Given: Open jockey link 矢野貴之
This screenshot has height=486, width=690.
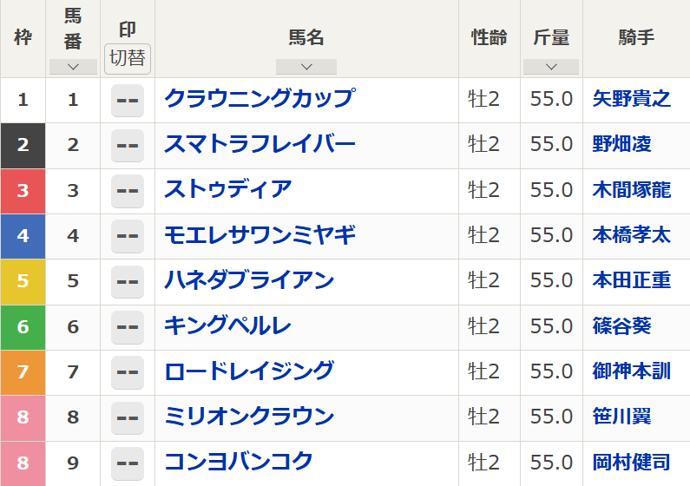Looking at the screenshot, I should tap(632, 99).
